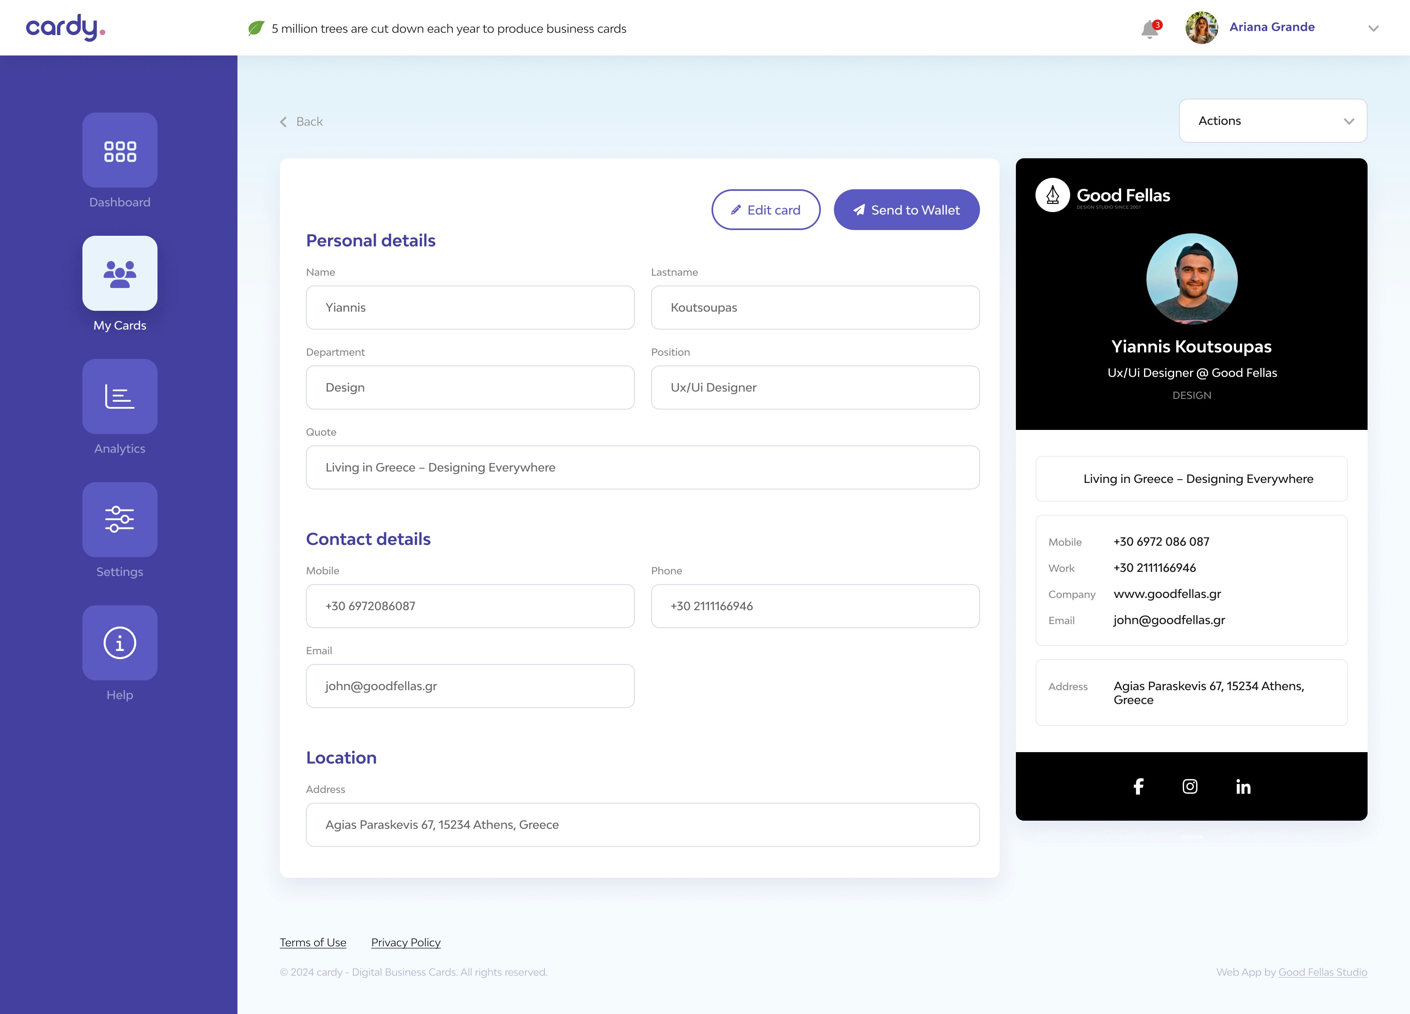The height and width of the screenshot is (1014, 1410).
Task: Open the Terms of Use link
Action: click(x=313, y=943)
